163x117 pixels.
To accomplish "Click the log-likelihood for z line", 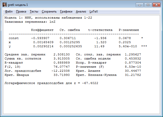I will 51,83.
